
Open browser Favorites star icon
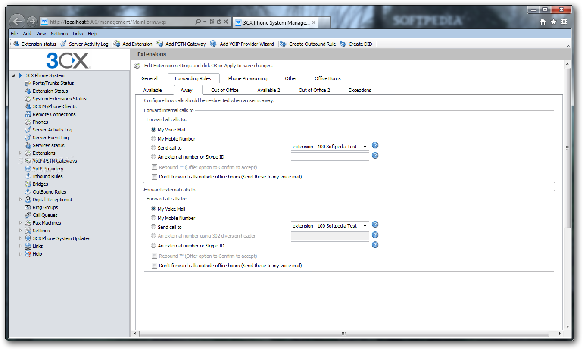tap(553, 22)
